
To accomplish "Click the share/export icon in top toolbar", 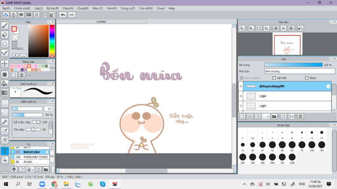I will [x=13, y=15].
